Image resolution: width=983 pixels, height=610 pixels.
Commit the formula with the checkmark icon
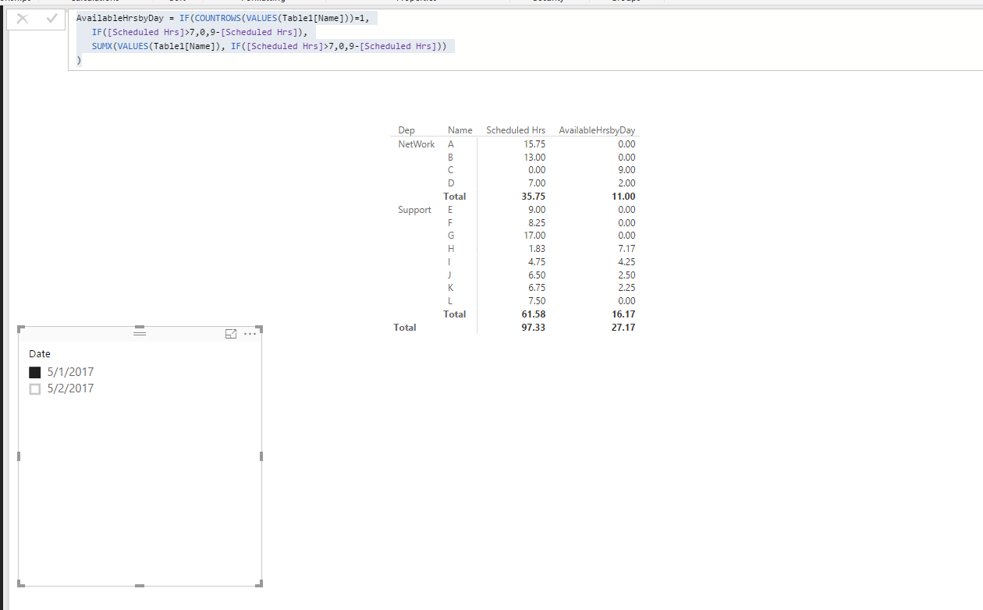51,19
